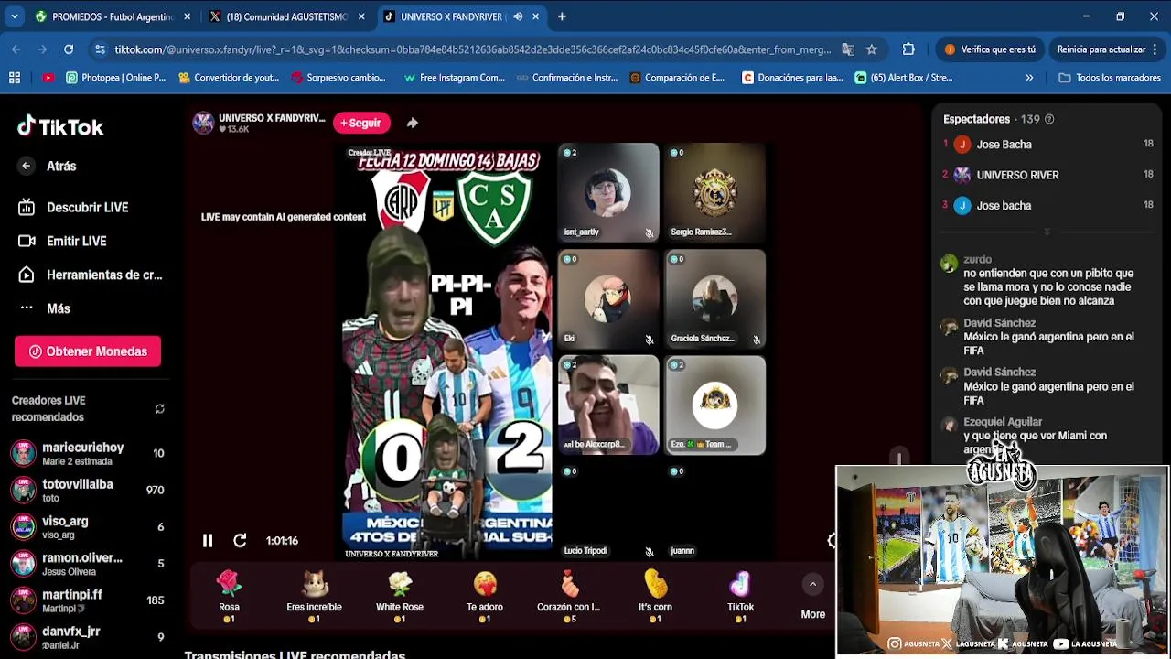The width and height of the screenshot is (1171, 659).
Task: Expand More gifts chevron
Action: pyautogui.click(x=812, y=584)
